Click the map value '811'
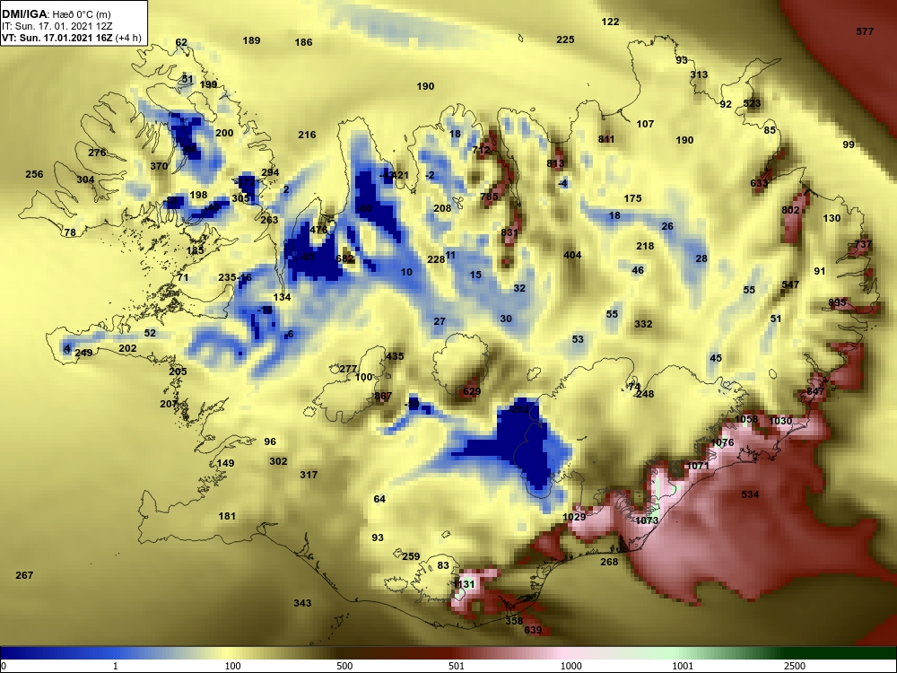The height and width of the screenshot is (673, 897). (x=606, y=140)
